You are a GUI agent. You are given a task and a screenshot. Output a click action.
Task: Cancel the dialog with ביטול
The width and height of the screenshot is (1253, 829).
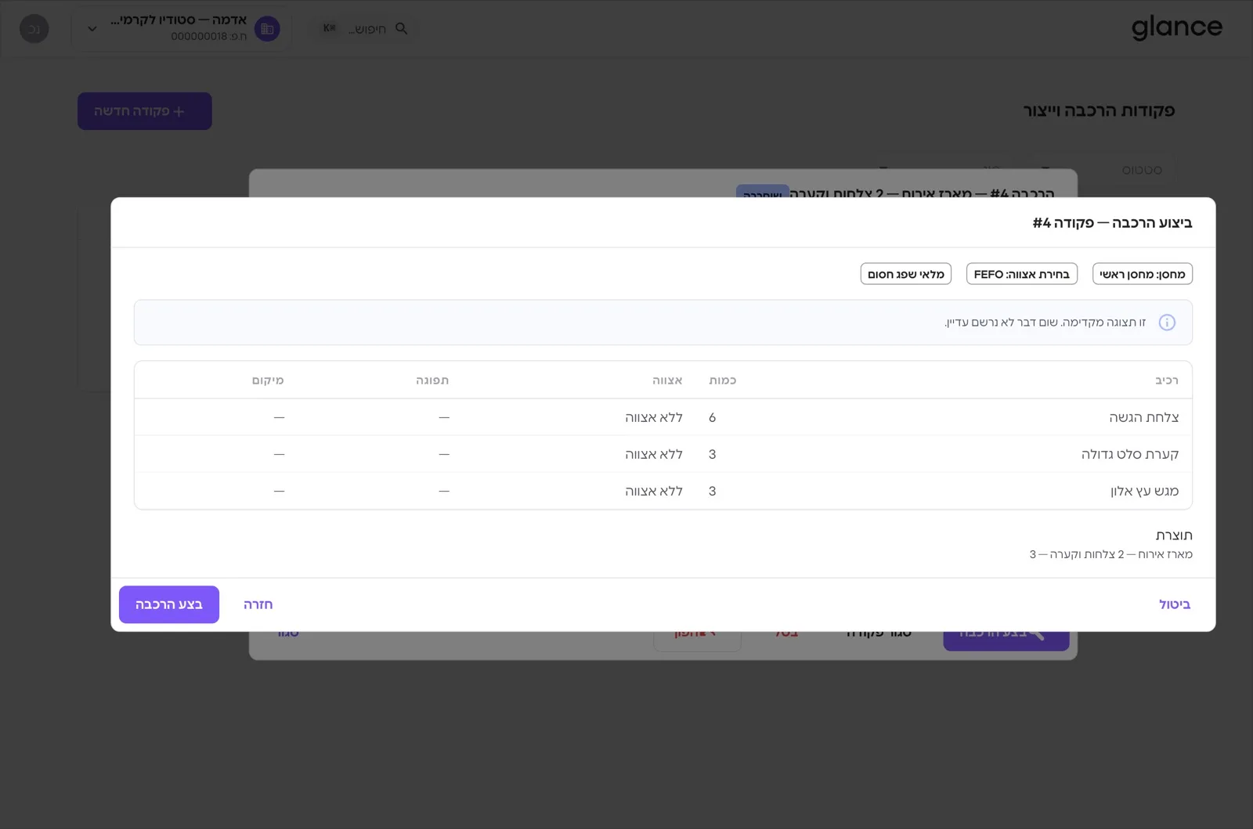[x=1175, y=604]
